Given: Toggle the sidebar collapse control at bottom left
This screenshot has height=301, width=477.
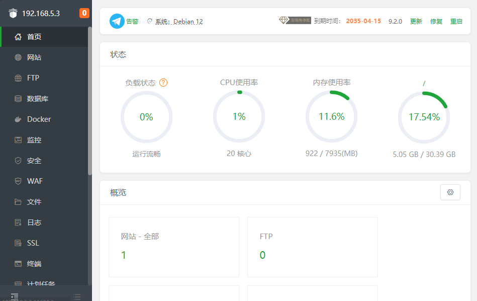Looking at the screenshot, I should point(15,296).
